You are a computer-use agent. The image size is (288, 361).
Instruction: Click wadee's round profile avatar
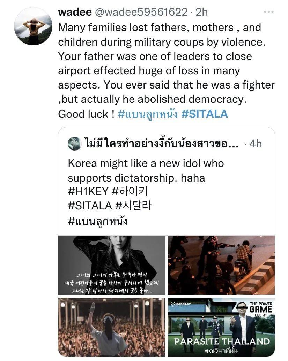click(33, 26)
